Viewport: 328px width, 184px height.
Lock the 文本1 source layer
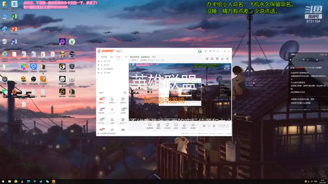(102, 61)
